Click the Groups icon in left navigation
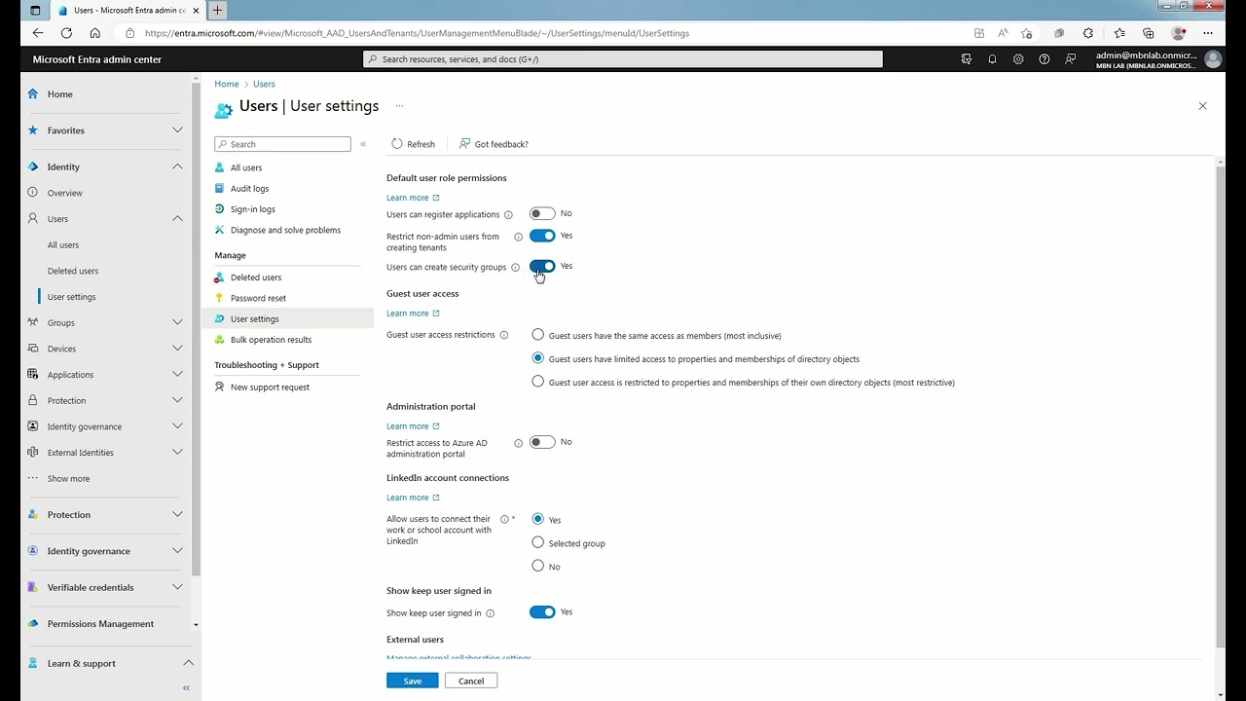1246x701 pixels. pos(33,322)
